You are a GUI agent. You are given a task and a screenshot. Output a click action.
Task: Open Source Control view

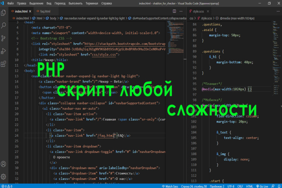click(x=3, y=38)
